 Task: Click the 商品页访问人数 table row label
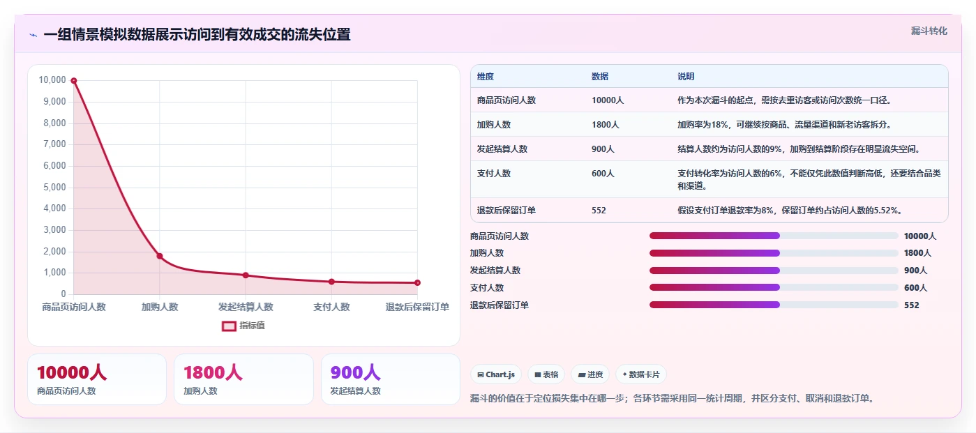click(x=506, y=100)
